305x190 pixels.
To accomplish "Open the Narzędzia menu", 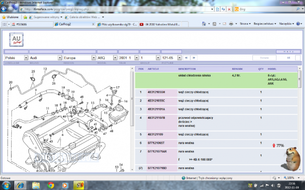I will pos(286,24).
